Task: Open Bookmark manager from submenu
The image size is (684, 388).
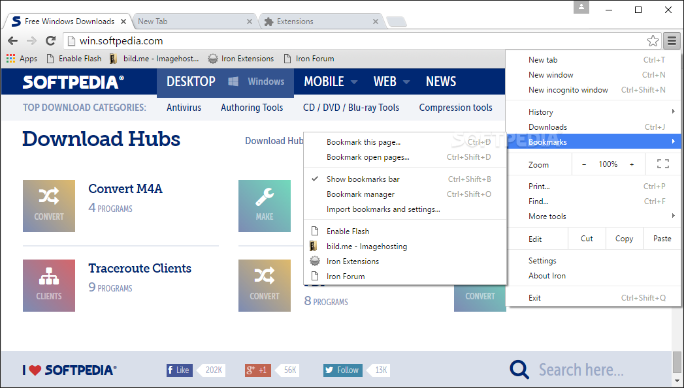Action: point(405,194)
